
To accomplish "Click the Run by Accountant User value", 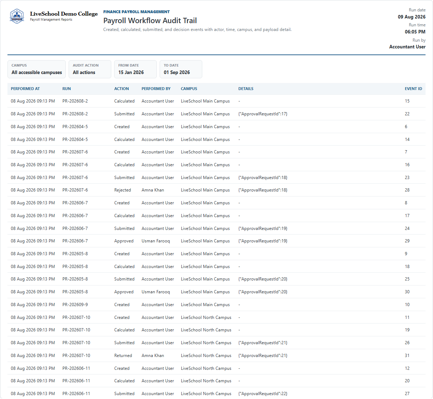I will tap(407, 47).
